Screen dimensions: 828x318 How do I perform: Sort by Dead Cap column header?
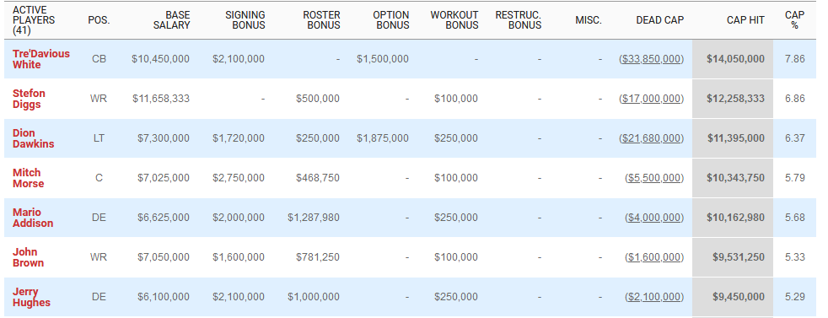tap(659, 20)
